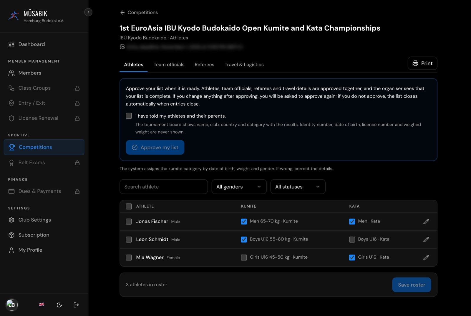Open the All genders dropdown
Screen dimensions: 471x316
(x=239, y=187)
